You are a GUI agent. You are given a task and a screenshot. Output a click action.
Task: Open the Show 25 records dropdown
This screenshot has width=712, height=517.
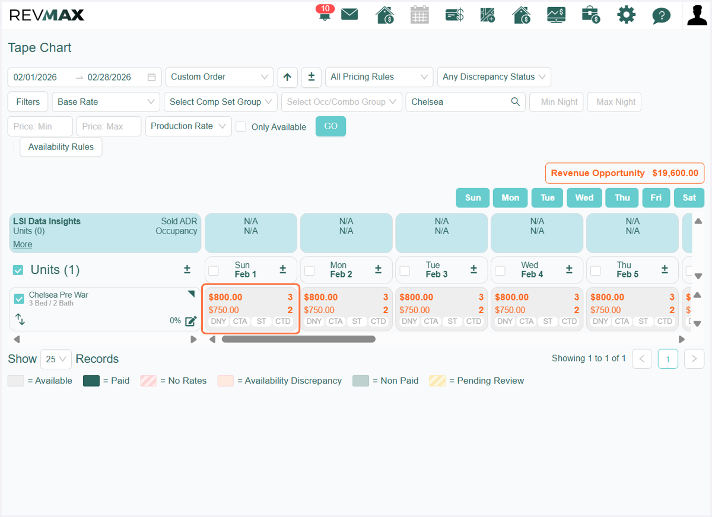(x=56, y=359)
